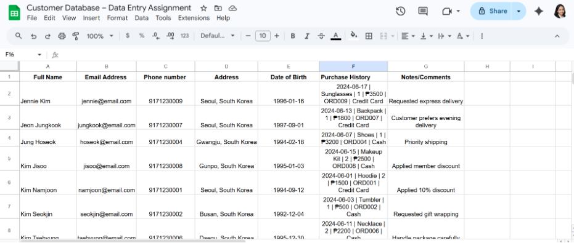Open the horizontal align dropdown
The width and height of the screenshot is (574, 243).
click(408, 36)
